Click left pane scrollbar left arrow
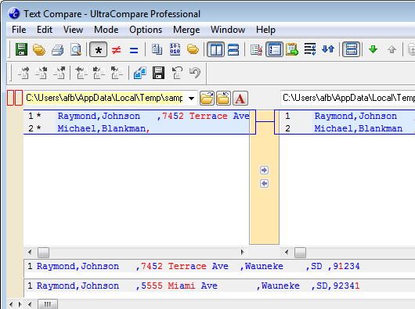Screen dimensions: 415x309 [x=30, y=253]
